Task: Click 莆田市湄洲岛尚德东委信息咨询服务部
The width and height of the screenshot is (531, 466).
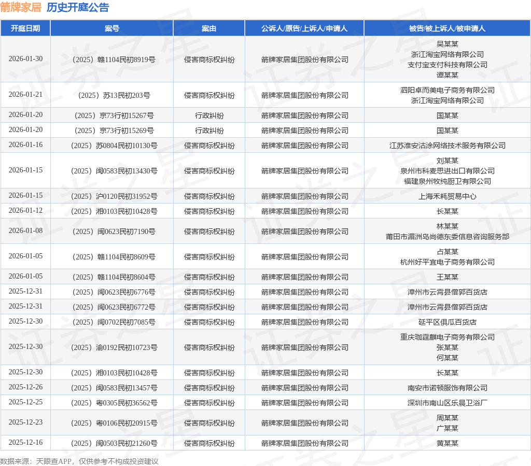Action: pyautogui.click(x=448, y=237)
